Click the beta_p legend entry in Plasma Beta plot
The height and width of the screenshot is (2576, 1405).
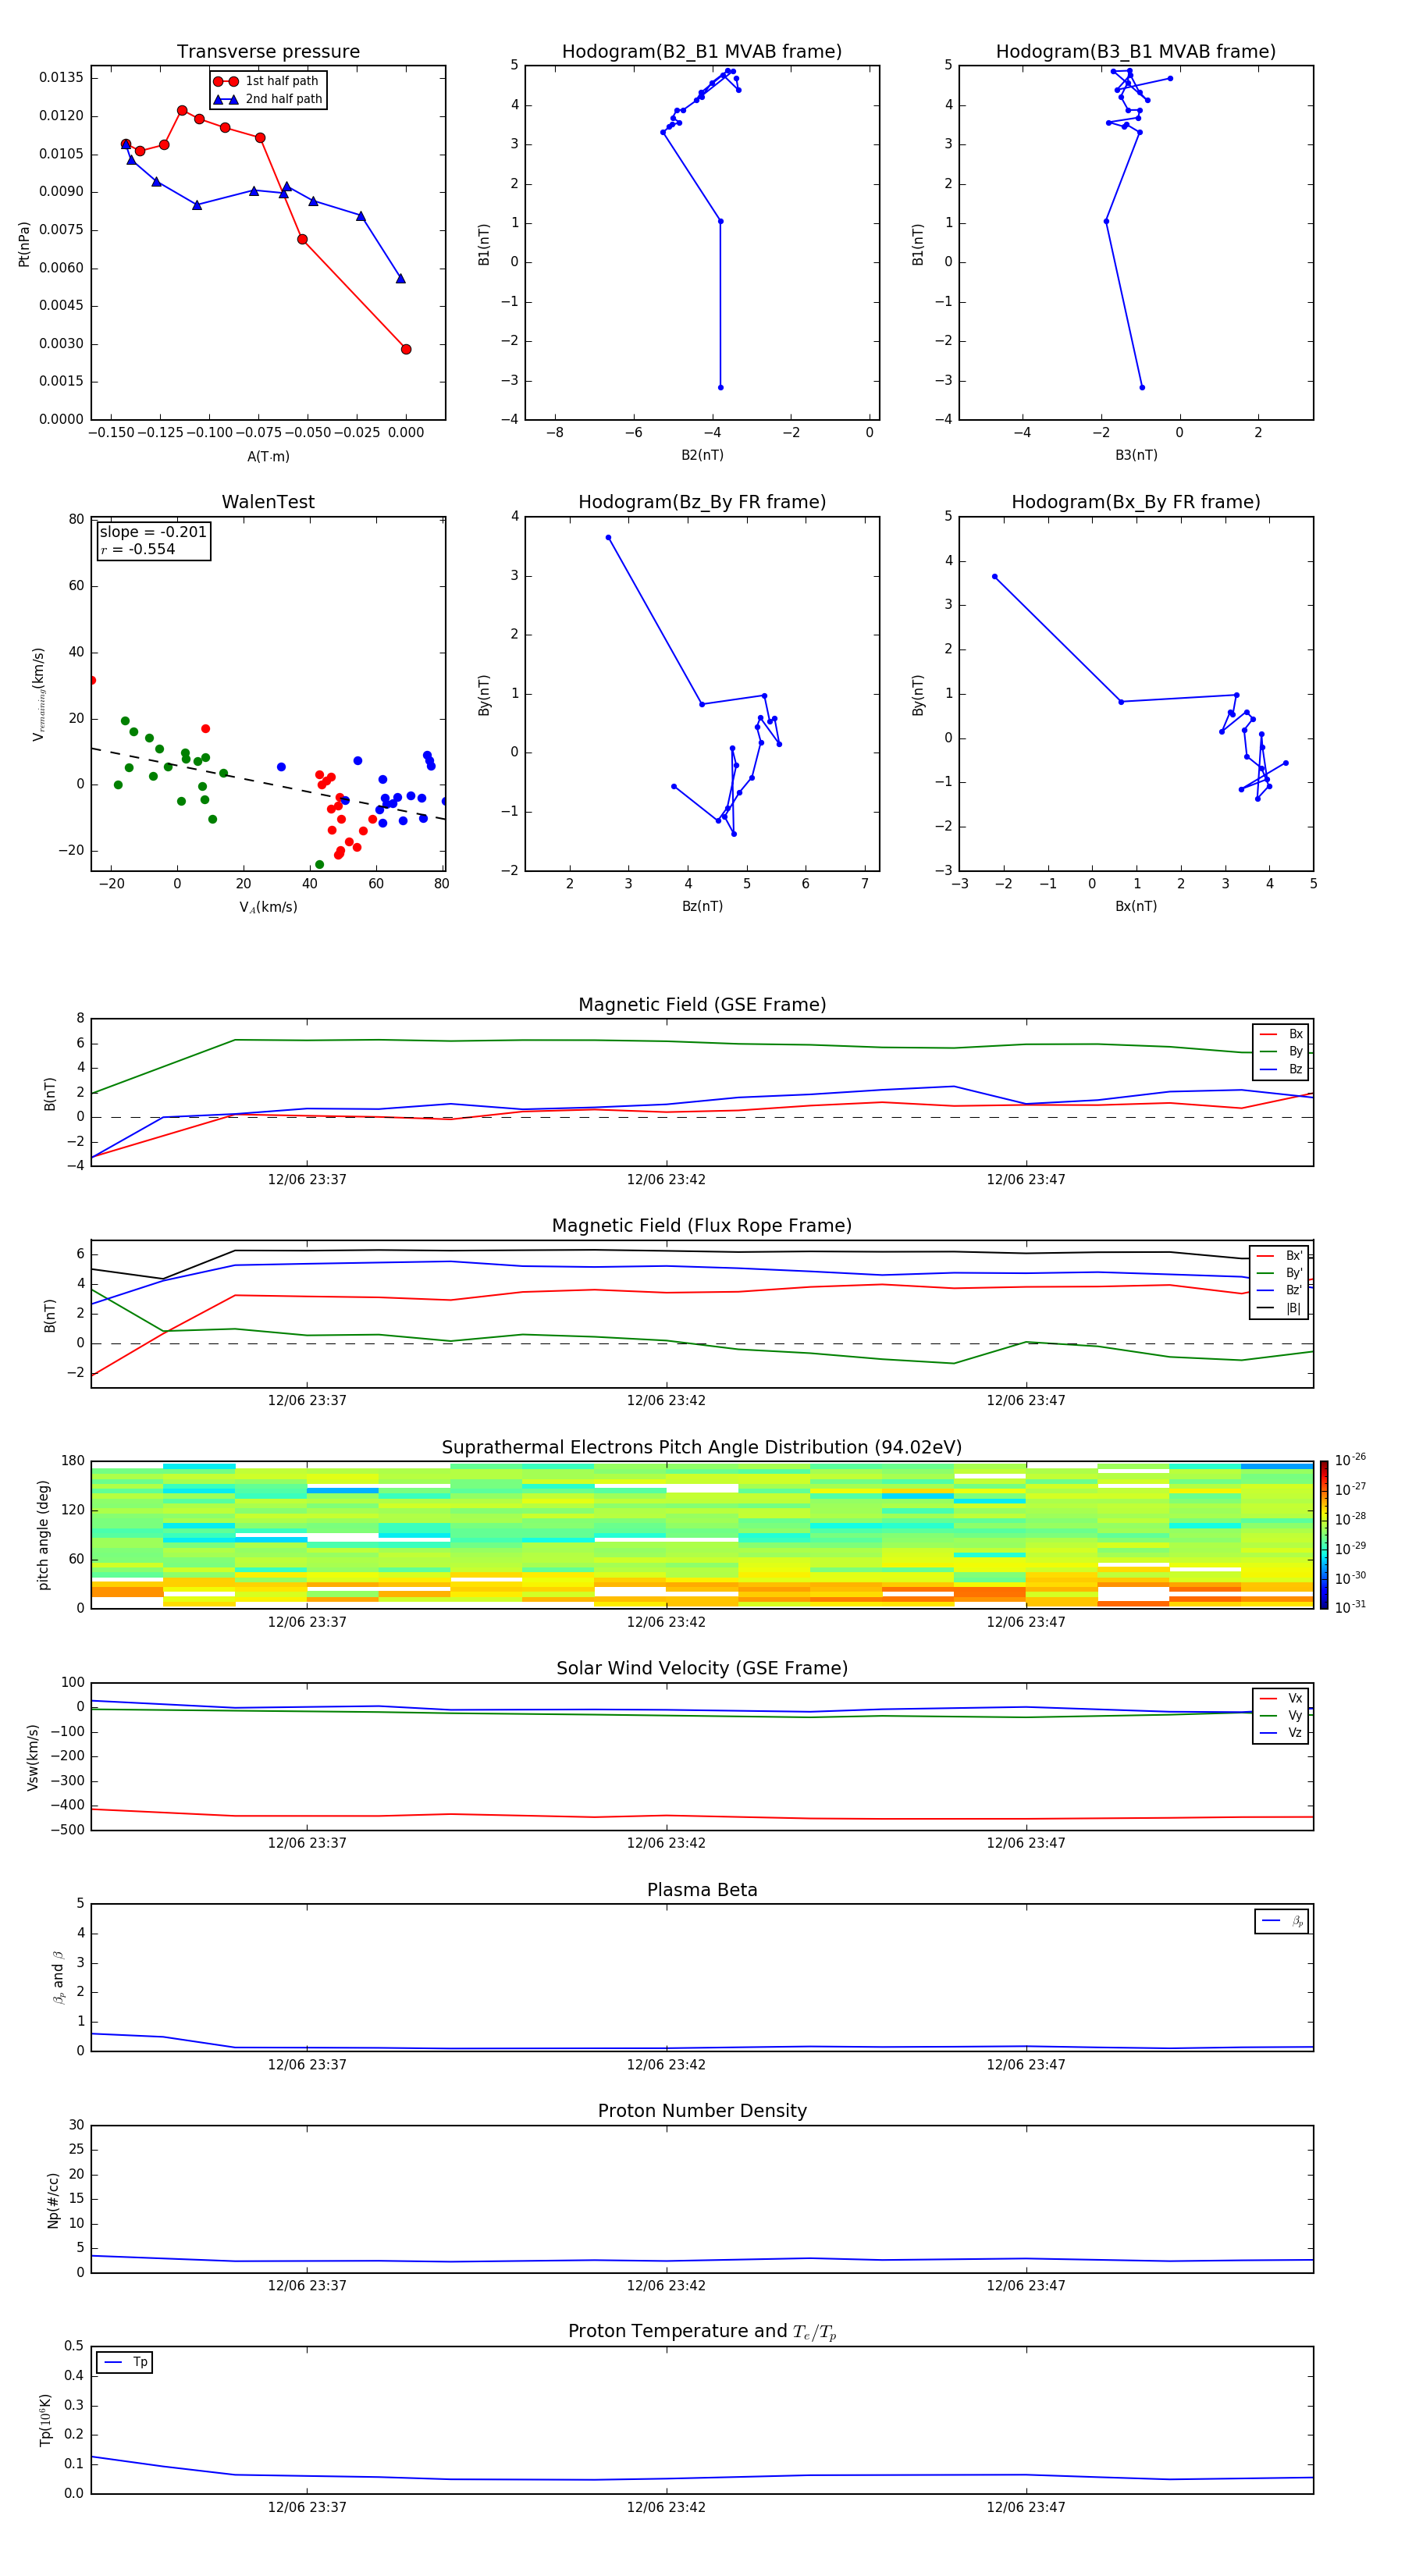[1283, 1921]
